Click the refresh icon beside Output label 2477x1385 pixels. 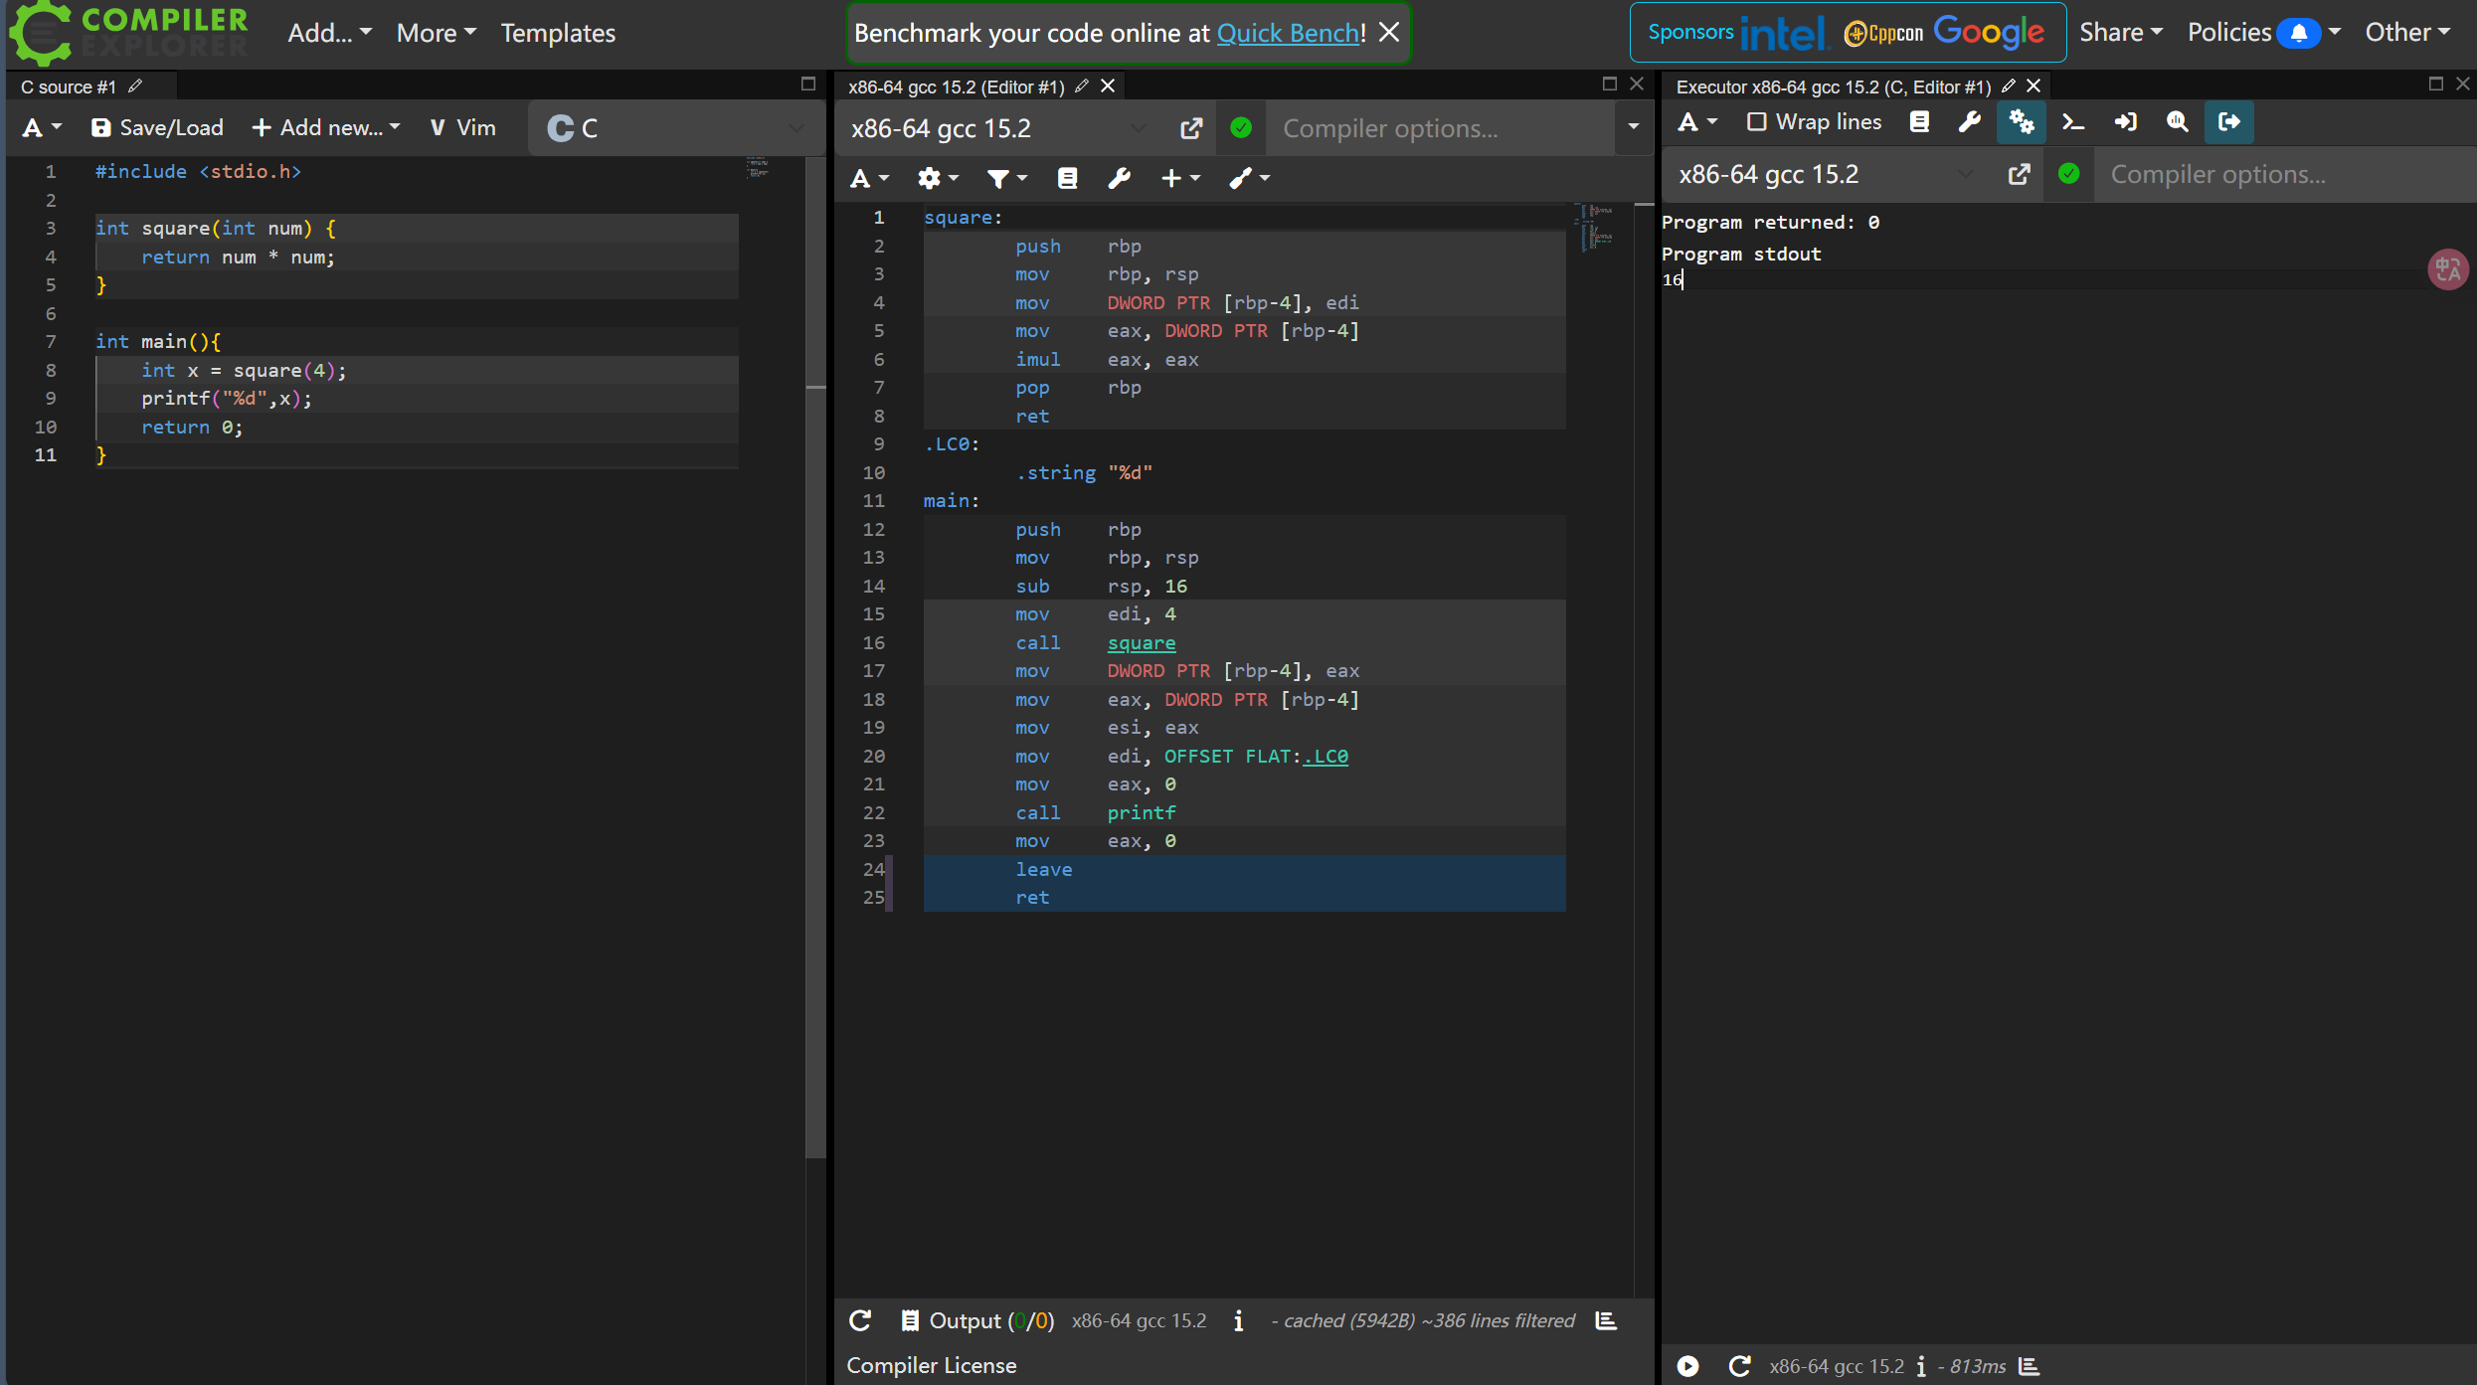860,1320
